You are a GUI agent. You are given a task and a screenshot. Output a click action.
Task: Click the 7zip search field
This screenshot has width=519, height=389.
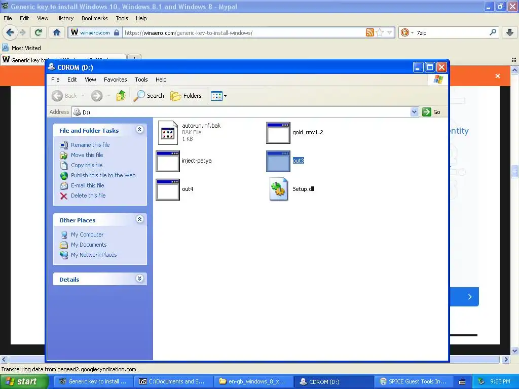tap(452, 33)
